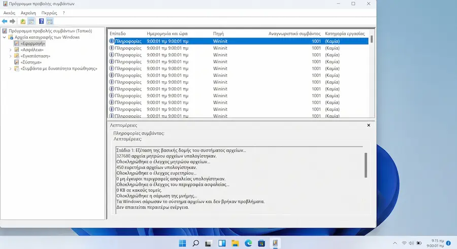Click the highlighted row's (Καμία) category cell
This screenshot has height=249, width=457.
coord(332,42)
